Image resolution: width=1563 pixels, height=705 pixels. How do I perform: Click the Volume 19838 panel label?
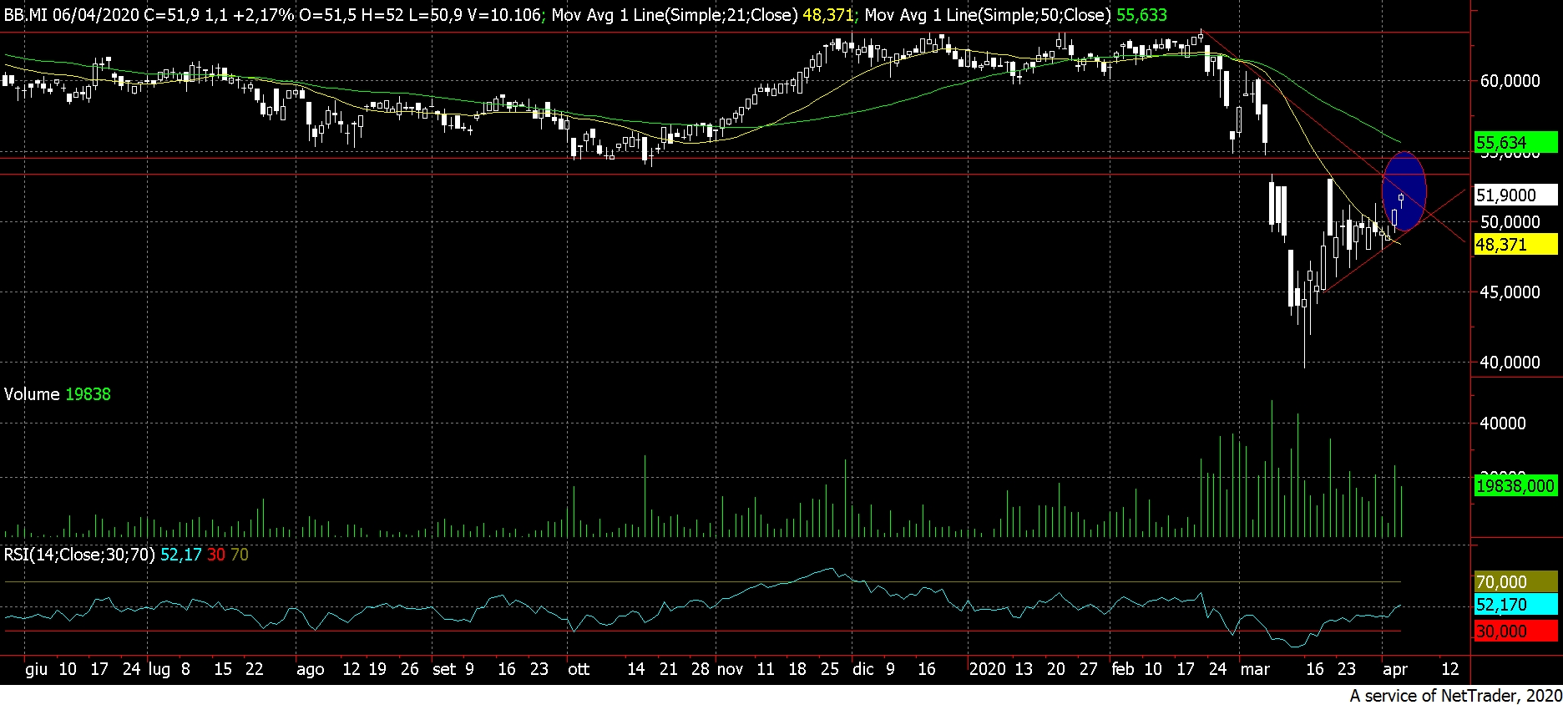(58, 394)
